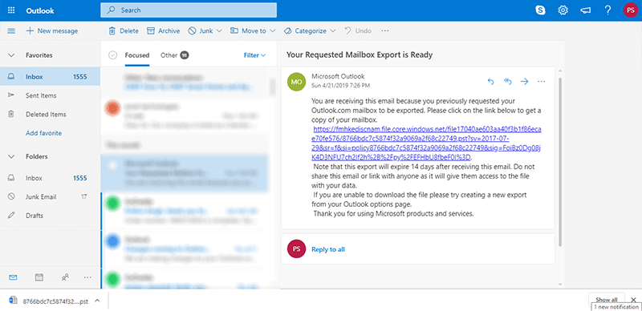
Task: Click scroll down arrow of reading pane
Action: point(560,284)
